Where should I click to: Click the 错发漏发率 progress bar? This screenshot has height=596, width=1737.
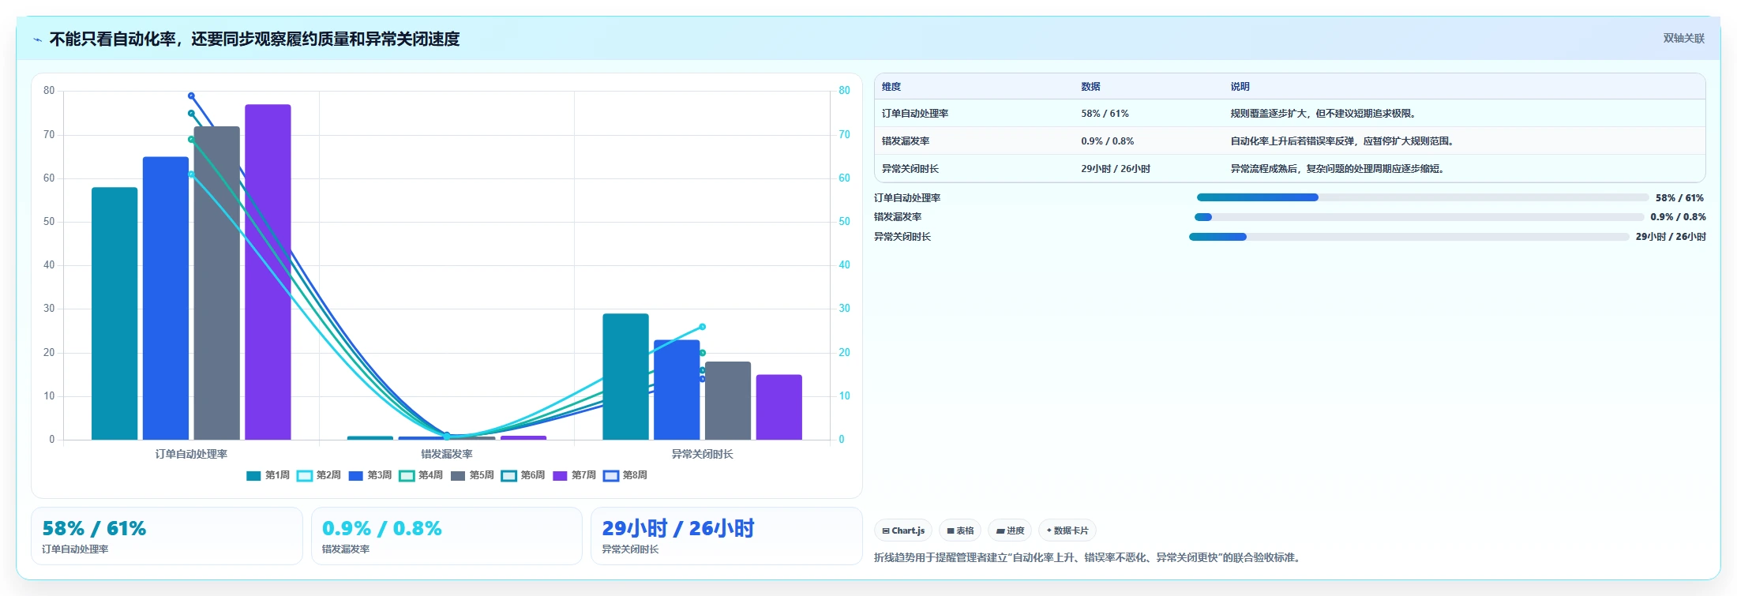pyautogui.click(x=1420, y=217)
